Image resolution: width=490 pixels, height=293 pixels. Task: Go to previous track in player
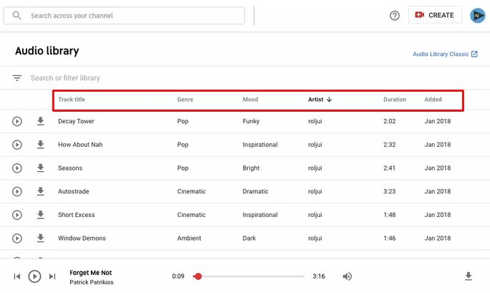[17, 277]
